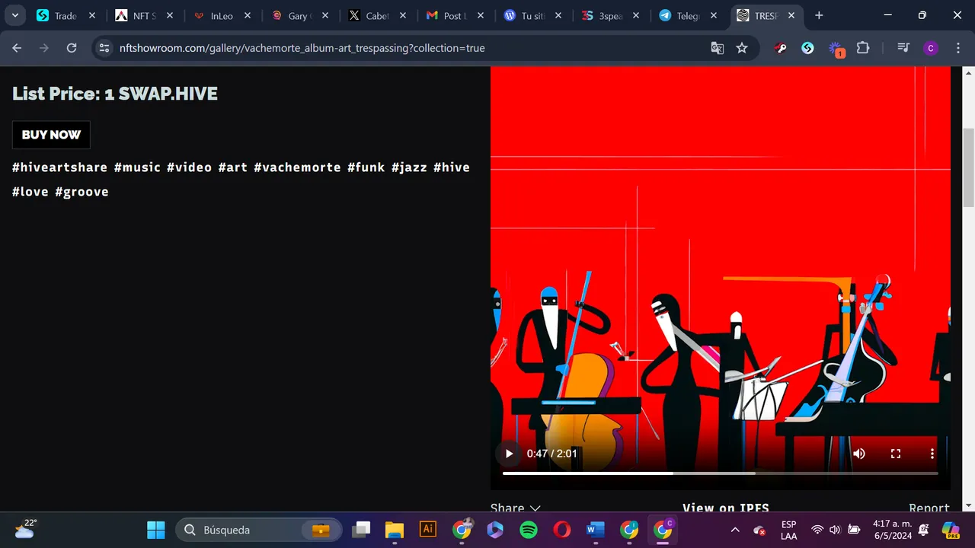Switch to the Trade tab
This screenshot has height=548, width=975.
(65, 15)
